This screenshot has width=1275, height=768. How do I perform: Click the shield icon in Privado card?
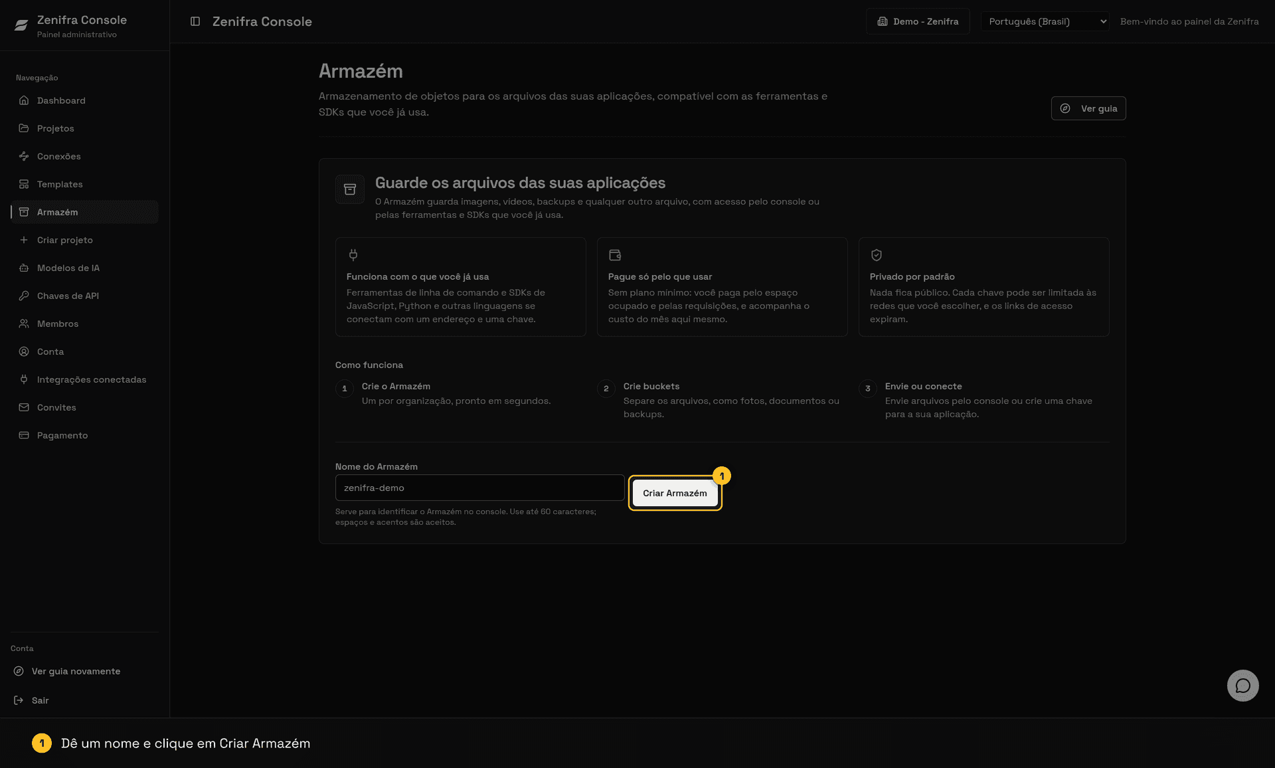coord(877,255)
